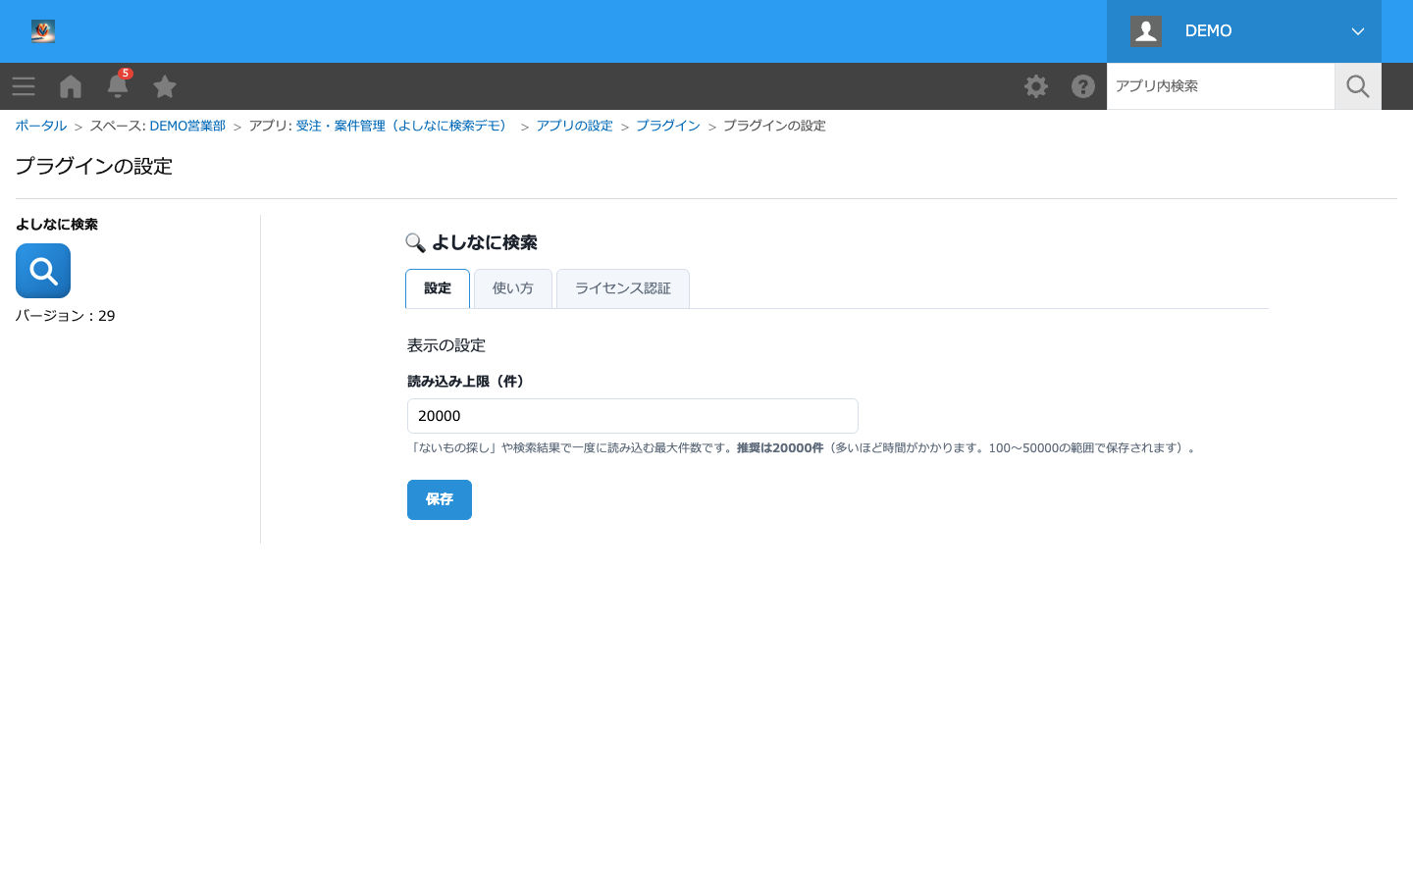Open notifications bell with 5 badge

[118, 85]
